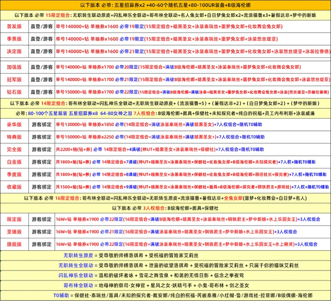331x301 pixels.
Task: Click 游客绑定 cell in the 豪华版 row
Action: 41,125
